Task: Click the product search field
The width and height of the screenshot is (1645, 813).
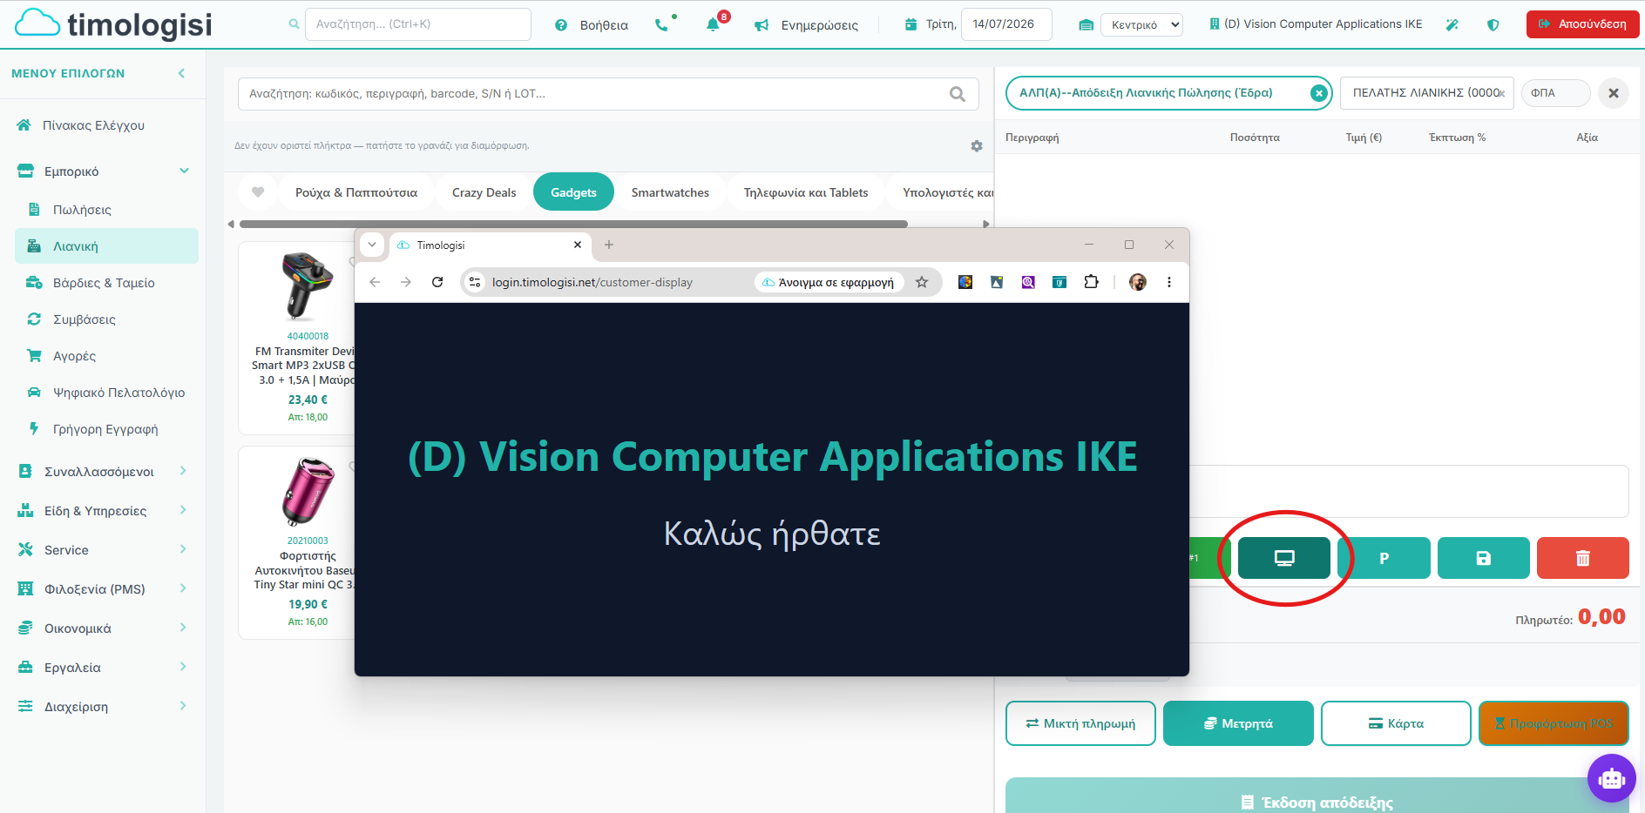Action: coord(608,94)
